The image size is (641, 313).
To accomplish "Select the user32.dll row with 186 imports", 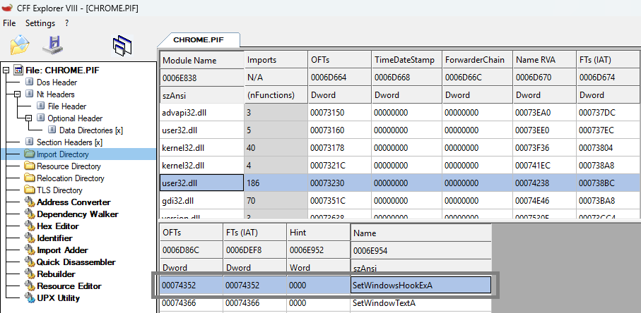I will (399, 183).
